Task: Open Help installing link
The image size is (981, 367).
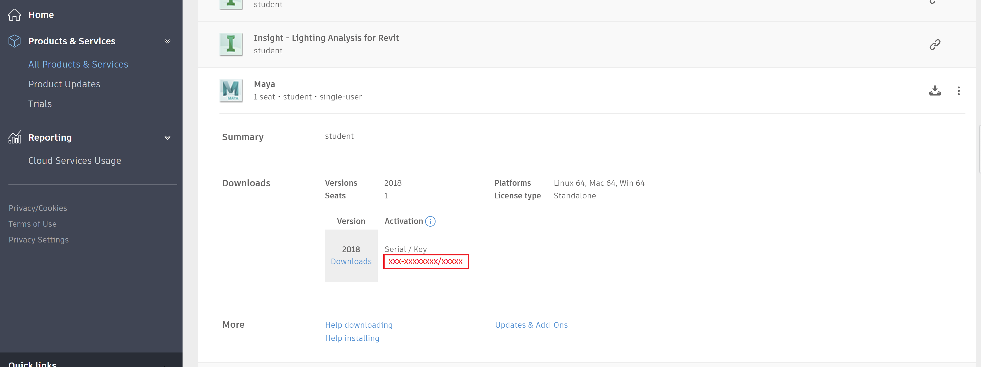Action: (352, 339)
